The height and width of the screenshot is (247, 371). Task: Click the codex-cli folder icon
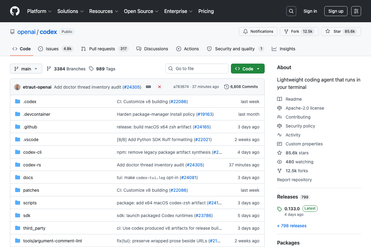tap(18, 152)
